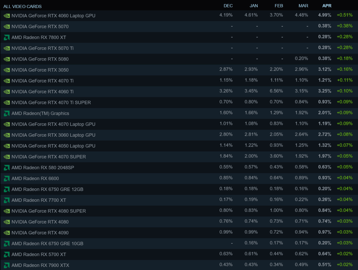
Task: Select the APR column header
Action: click(x=327, y=6)
